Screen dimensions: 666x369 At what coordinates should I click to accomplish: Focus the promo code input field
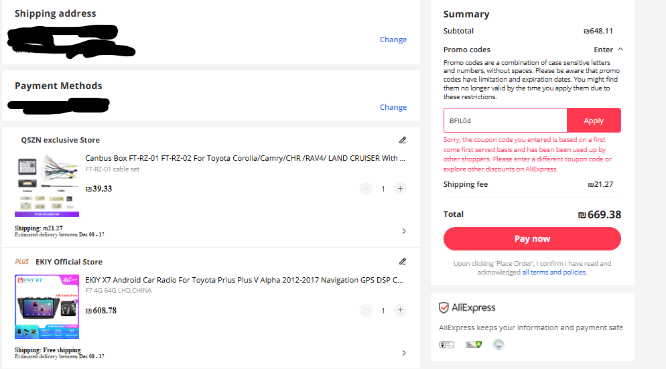(x=505, y=121)
